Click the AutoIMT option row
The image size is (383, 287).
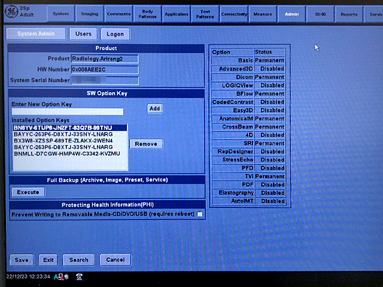click(x=248, y=201)
